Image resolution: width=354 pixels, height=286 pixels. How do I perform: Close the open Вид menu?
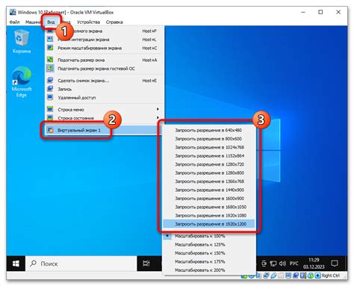tap(51, 22)
